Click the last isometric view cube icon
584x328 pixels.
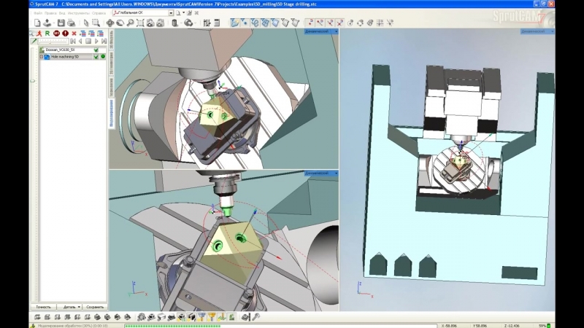tap(127, 317)
